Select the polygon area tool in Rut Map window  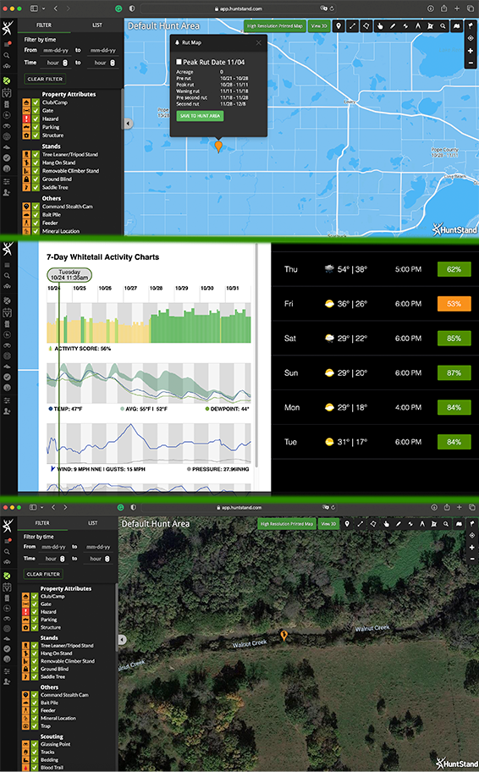366,26
